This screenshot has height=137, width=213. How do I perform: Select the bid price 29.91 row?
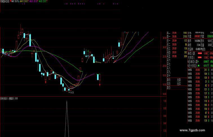177,52
